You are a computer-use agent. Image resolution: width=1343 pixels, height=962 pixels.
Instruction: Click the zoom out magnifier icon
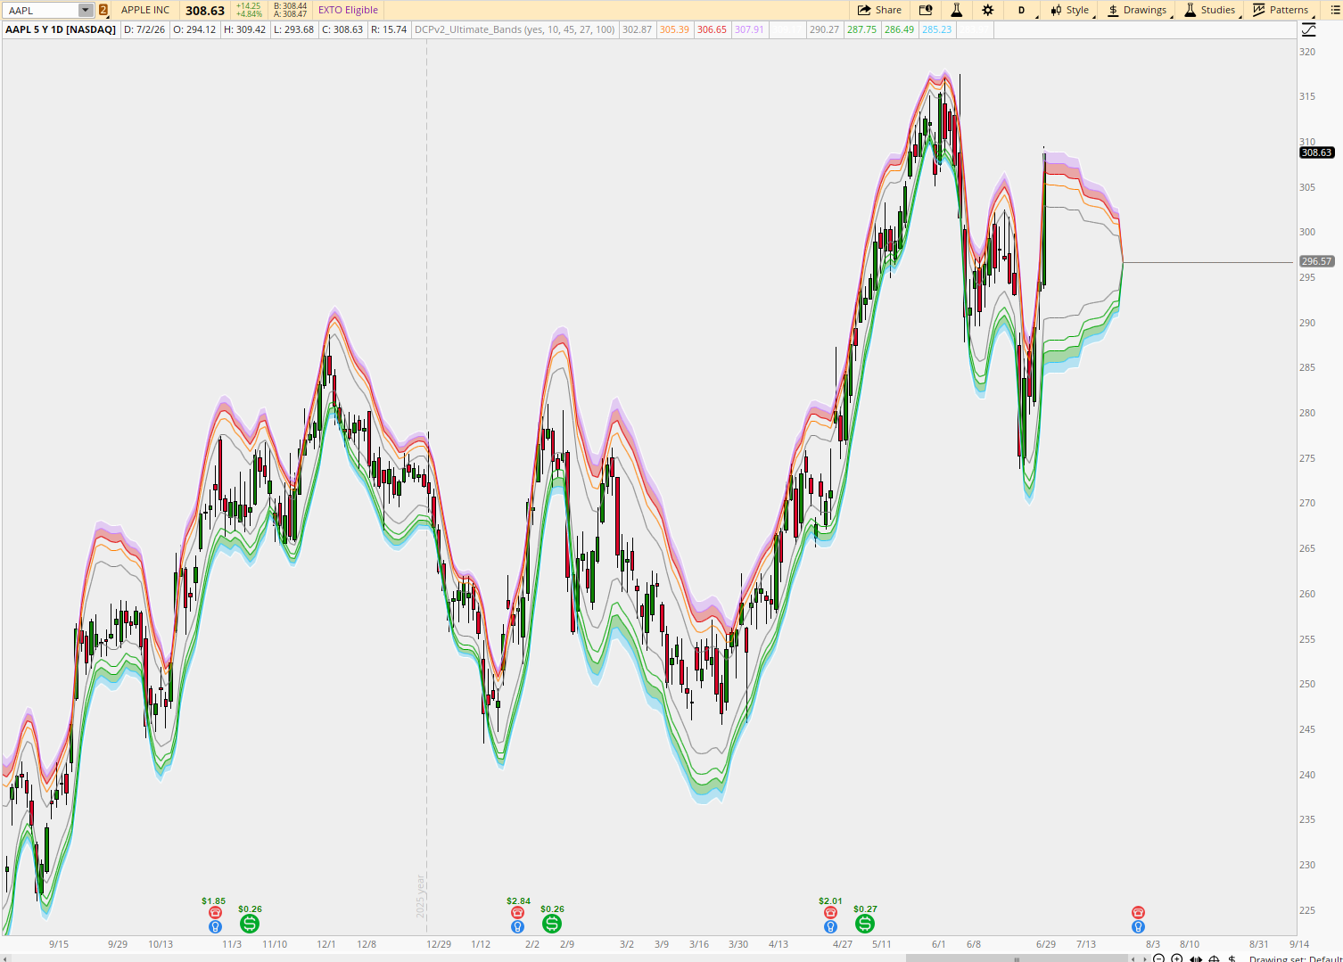(x=1158, y=958)
